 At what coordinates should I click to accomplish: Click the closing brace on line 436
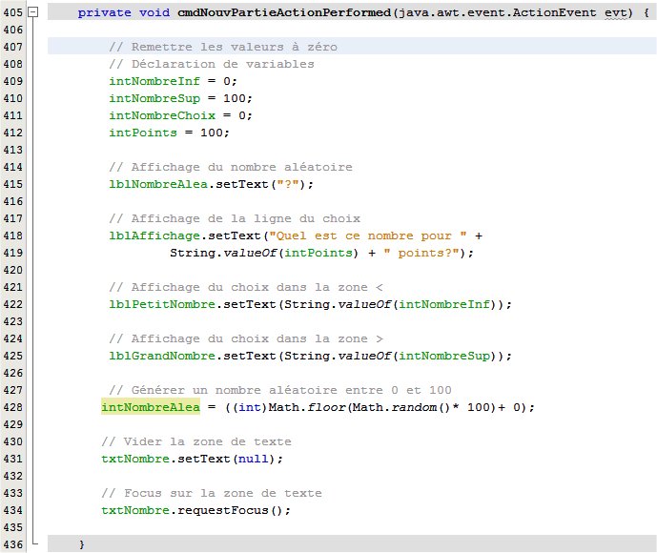point(82,544)
